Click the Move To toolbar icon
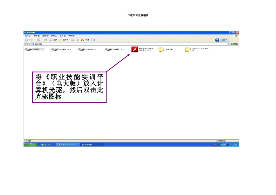This screenshot has height=195, width=276. pyautogui.click(x=73, y=40)
